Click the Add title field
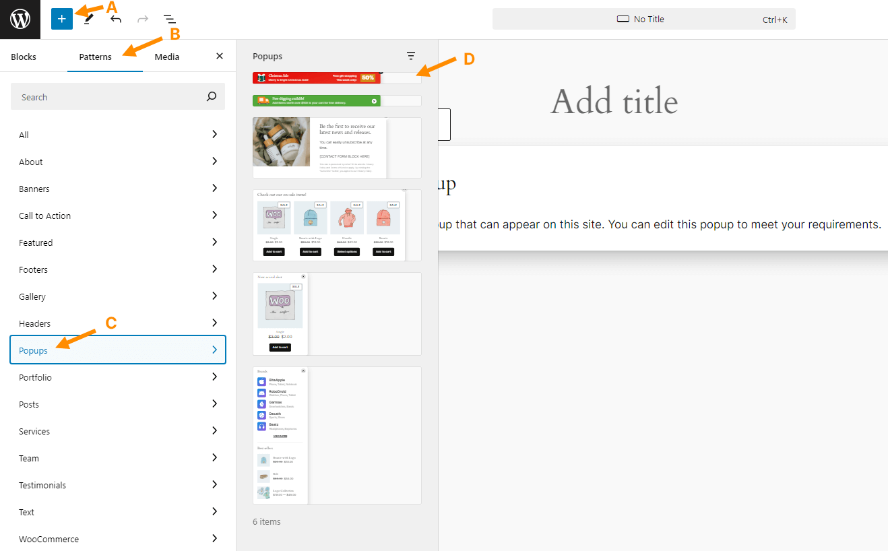 tap(614, 101)
